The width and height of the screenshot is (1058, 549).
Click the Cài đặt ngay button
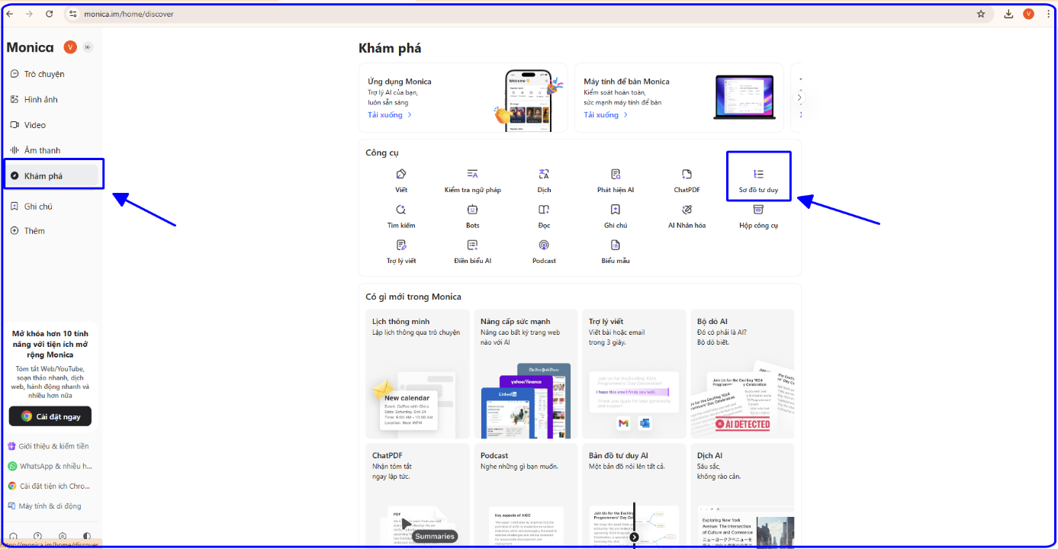point(50,416)
